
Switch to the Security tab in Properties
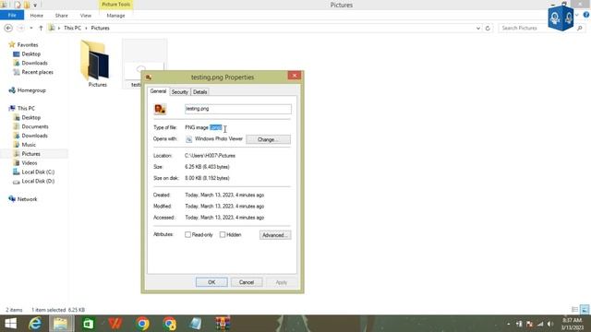click(x=180, y=92)
